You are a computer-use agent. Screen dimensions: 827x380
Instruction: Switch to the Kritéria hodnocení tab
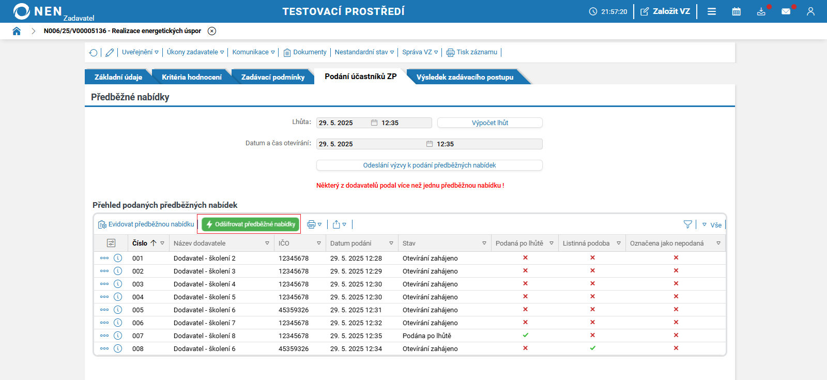pos(192,77)
